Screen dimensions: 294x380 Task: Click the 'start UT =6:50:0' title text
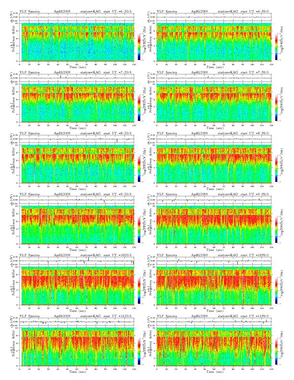pos(255,12)
